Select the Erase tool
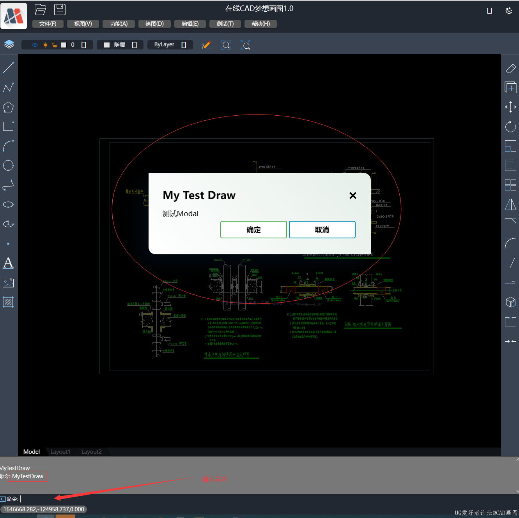Screen dimensions: 519x518 511,69
